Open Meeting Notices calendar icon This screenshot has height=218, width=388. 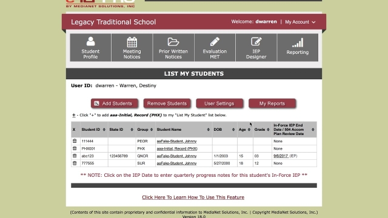click(132, 42)
